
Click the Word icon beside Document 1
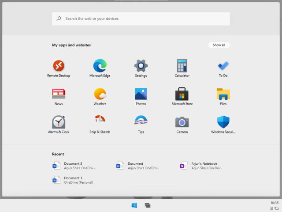56,180
